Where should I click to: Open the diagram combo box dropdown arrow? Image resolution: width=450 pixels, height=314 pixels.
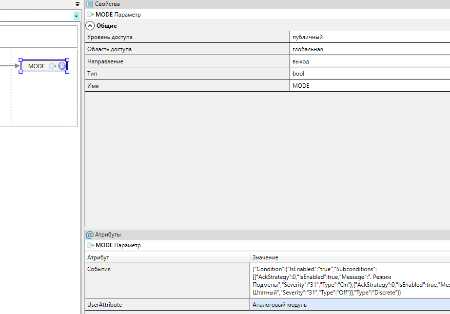[x=76, y=16]
